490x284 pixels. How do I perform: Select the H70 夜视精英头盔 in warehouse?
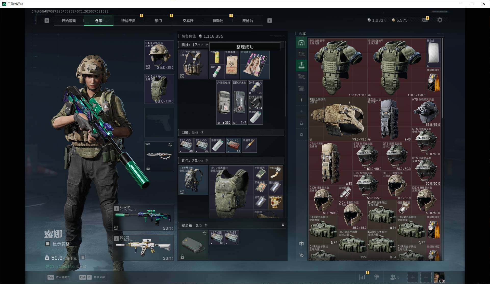click(426, 112)
